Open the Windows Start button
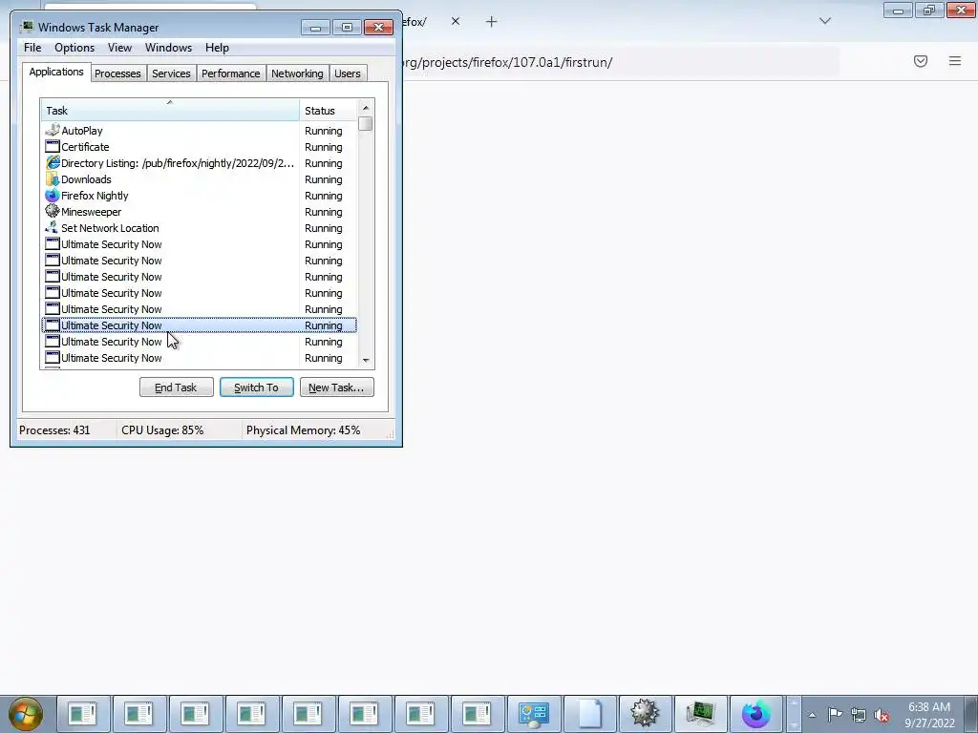This screenshot has width=978, height=733. click(26, 714)
